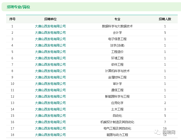Select the 新能源科学与工程 major cell

point(117,97)
